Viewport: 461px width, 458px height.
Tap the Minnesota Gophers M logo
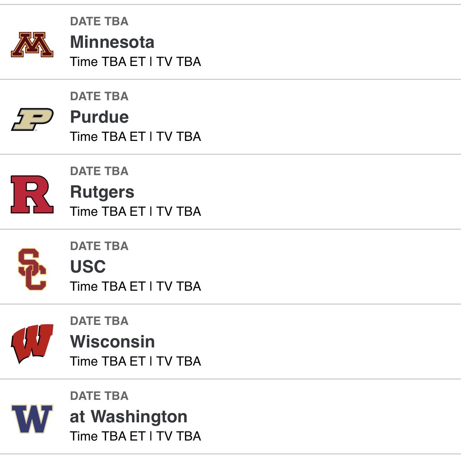pyautogui.click(x=32, y=45)
